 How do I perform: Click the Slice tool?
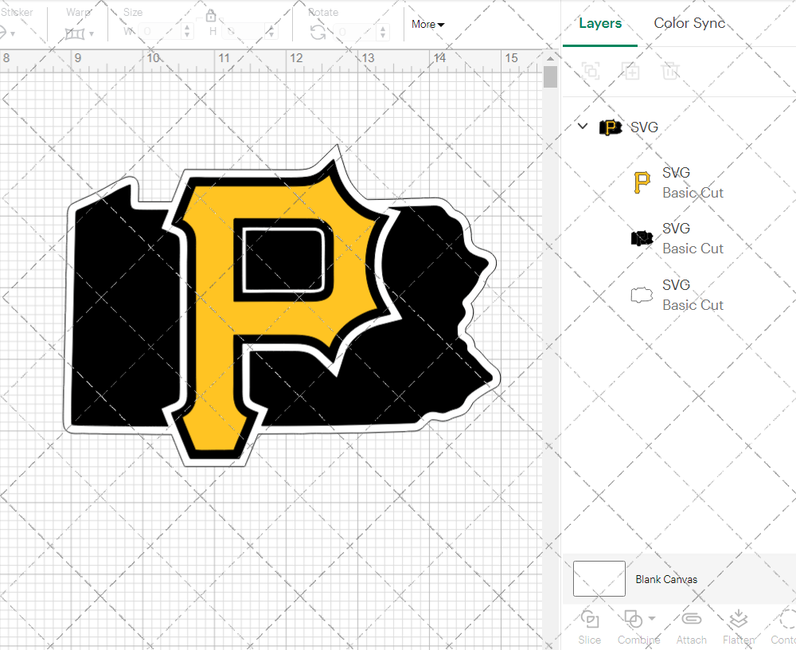point(589,628)
